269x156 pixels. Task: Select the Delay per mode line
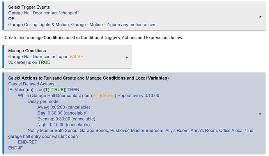pyautogui.click(x=44, y=101)
